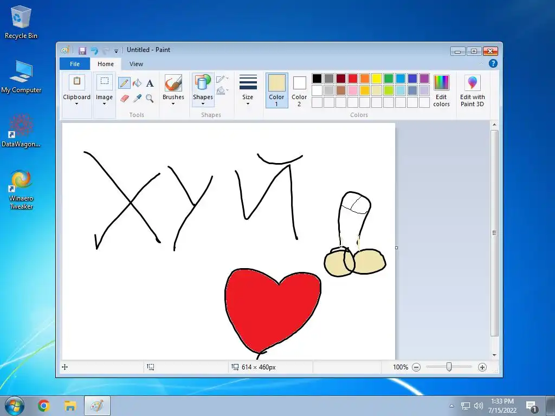Click the 100% zoom level text
Viewport: 555px width, 416px height.
(401, 367)
